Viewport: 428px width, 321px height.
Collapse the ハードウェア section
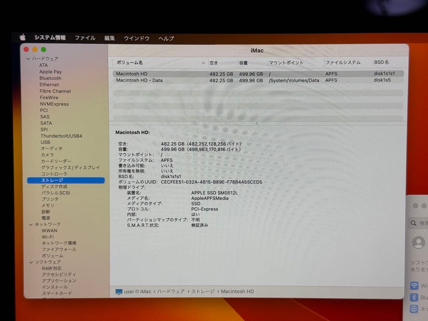29,58
